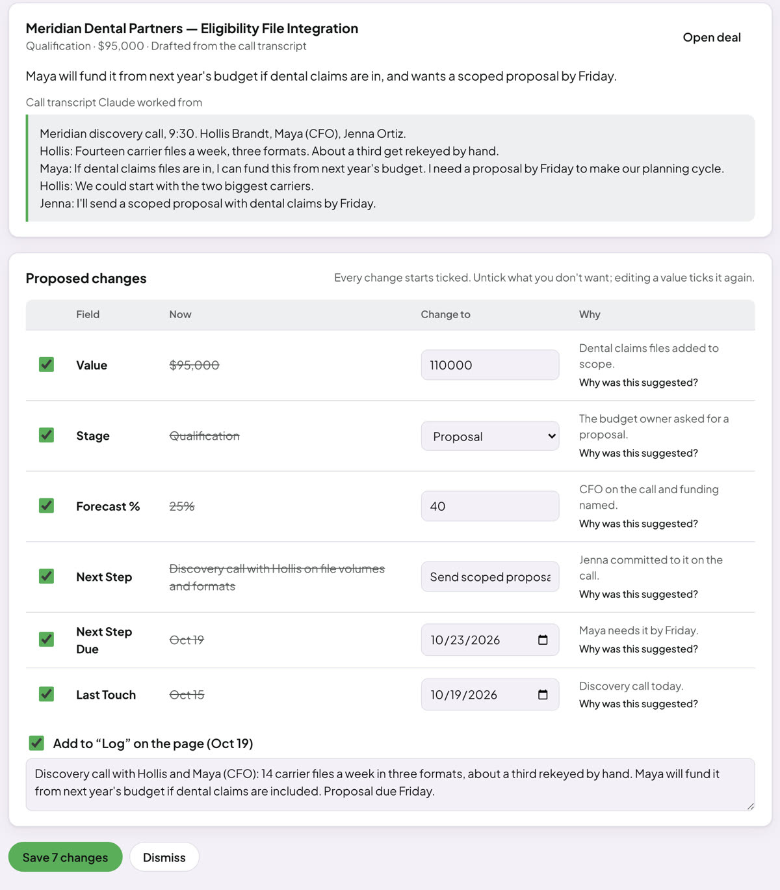Click into the Log entry text area
This screenshot has height=890, width=780.
390,784
